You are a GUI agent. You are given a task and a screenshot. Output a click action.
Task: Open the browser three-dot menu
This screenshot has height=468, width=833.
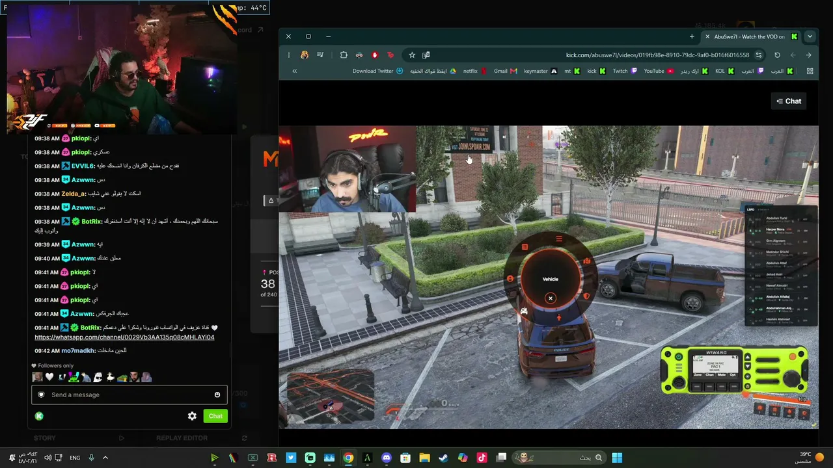tap(288, 55)
